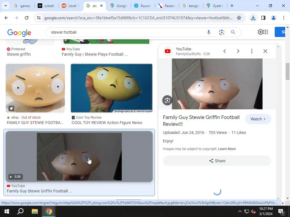The height and width of the screenshot is (217, 290).
Task: Select the 3:28 YouTube video thumbnail
Action: [79, 157]
